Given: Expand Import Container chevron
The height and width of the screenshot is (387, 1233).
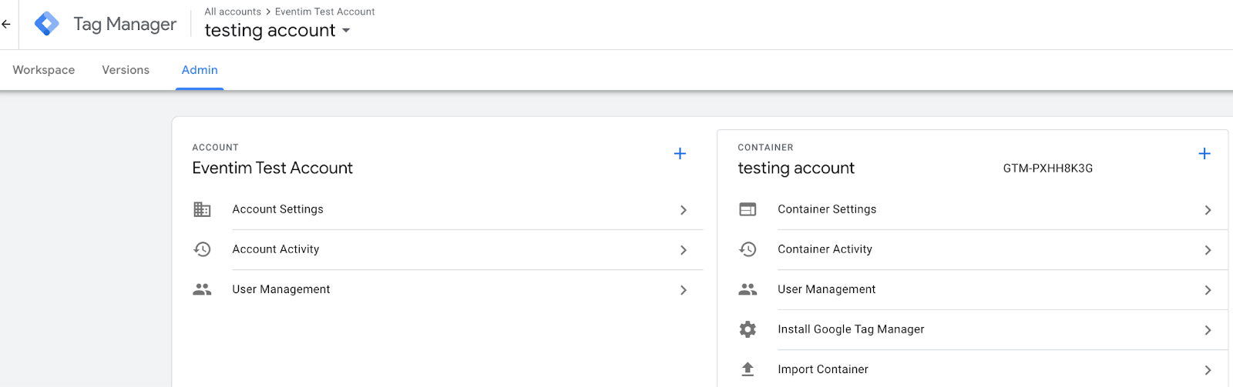Looking at the screenshot, I should click(x=1208, y=370).
